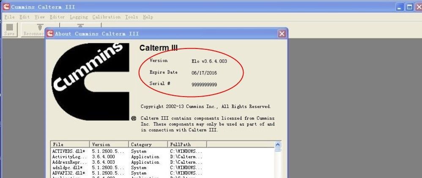Click the Serial # label text
Screen dimensions: 422x178
click(160, 84)
